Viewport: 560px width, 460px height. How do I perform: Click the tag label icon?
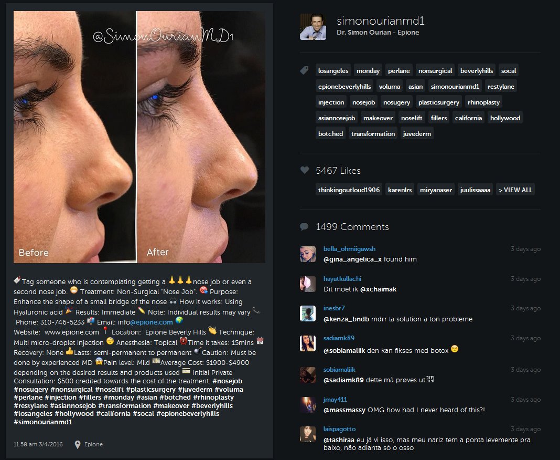(x=304, y=70)
